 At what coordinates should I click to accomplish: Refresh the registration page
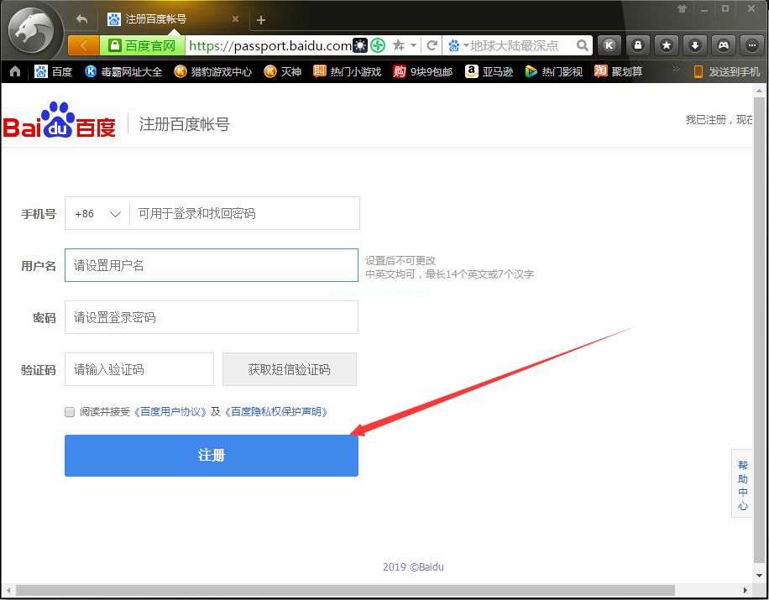click(x=432, y=46)
